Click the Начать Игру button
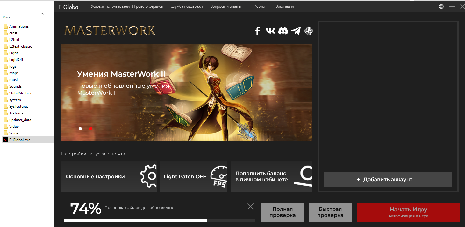This screenshot has width=465, height=227. pos(408,212)
